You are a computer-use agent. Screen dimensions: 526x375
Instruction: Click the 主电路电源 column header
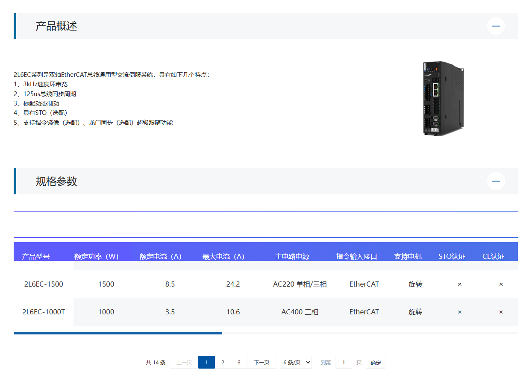click(x=292, y=256)
